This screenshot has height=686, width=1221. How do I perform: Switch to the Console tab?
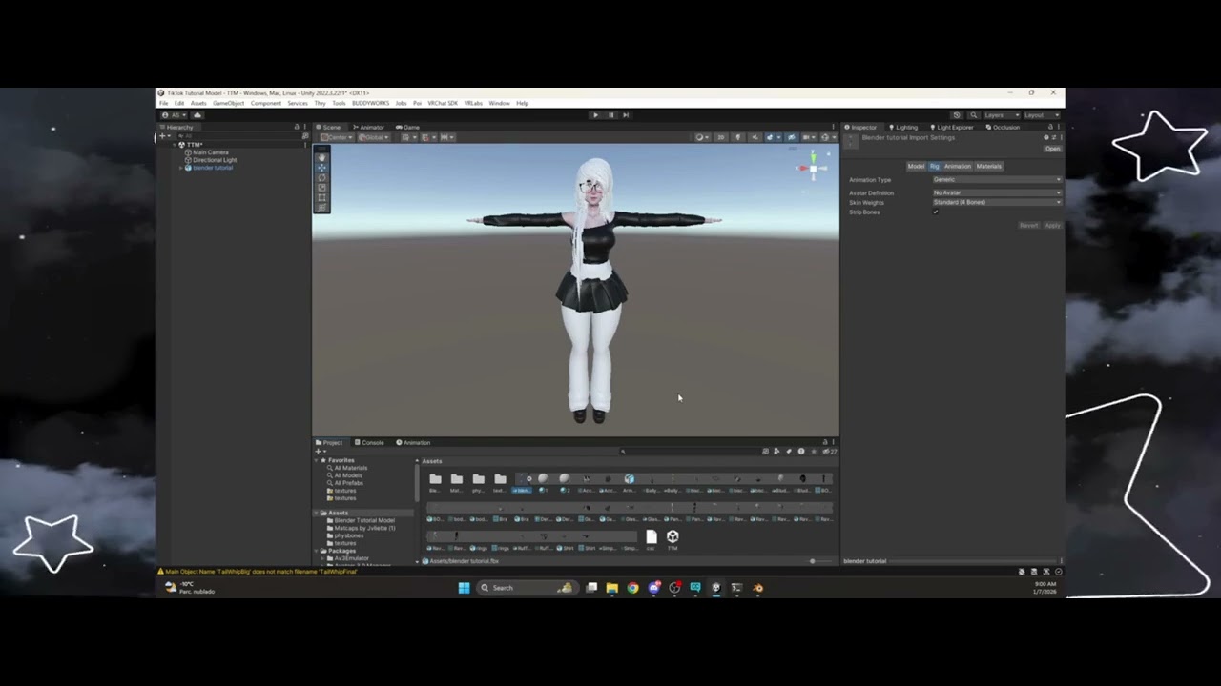(x=369, y=442)
